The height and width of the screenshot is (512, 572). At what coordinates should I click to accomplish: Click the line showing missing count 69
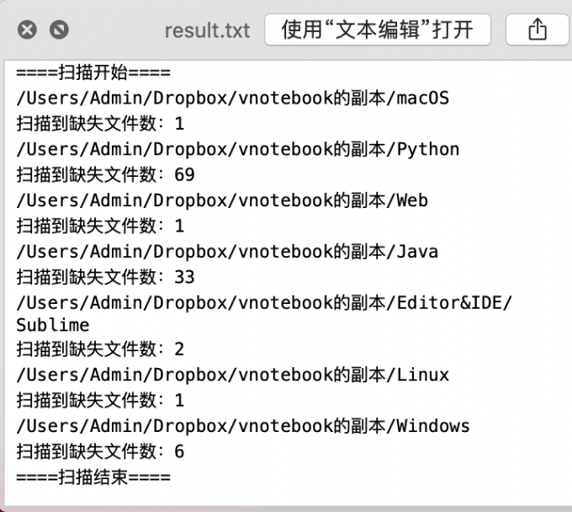tap(105, 174)
